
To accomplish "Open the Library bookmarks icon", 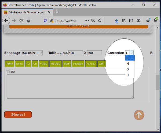I will tap(124, 20).
